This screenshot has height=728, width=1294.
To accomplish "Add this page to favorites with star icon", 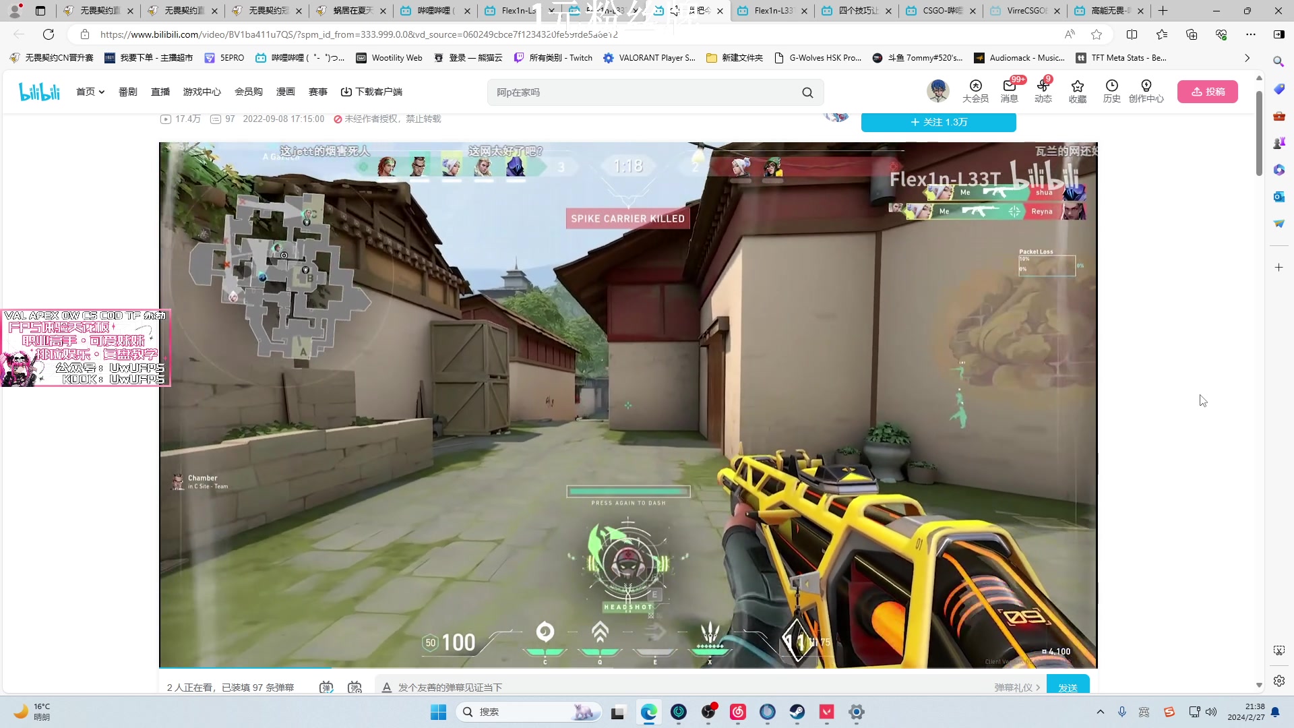I will [1097, 34].
